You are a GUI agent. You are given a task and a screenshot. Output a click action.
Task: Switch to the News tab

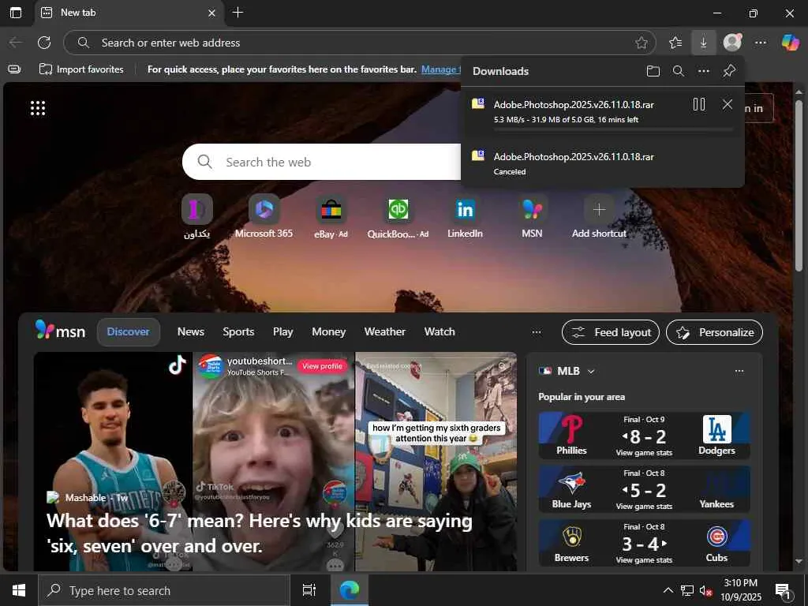(191, 332)
